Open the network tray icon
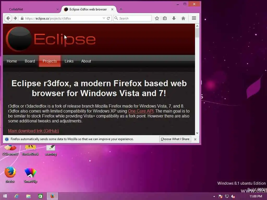Screen dimensions: 267x200 (x=227, y=196)
